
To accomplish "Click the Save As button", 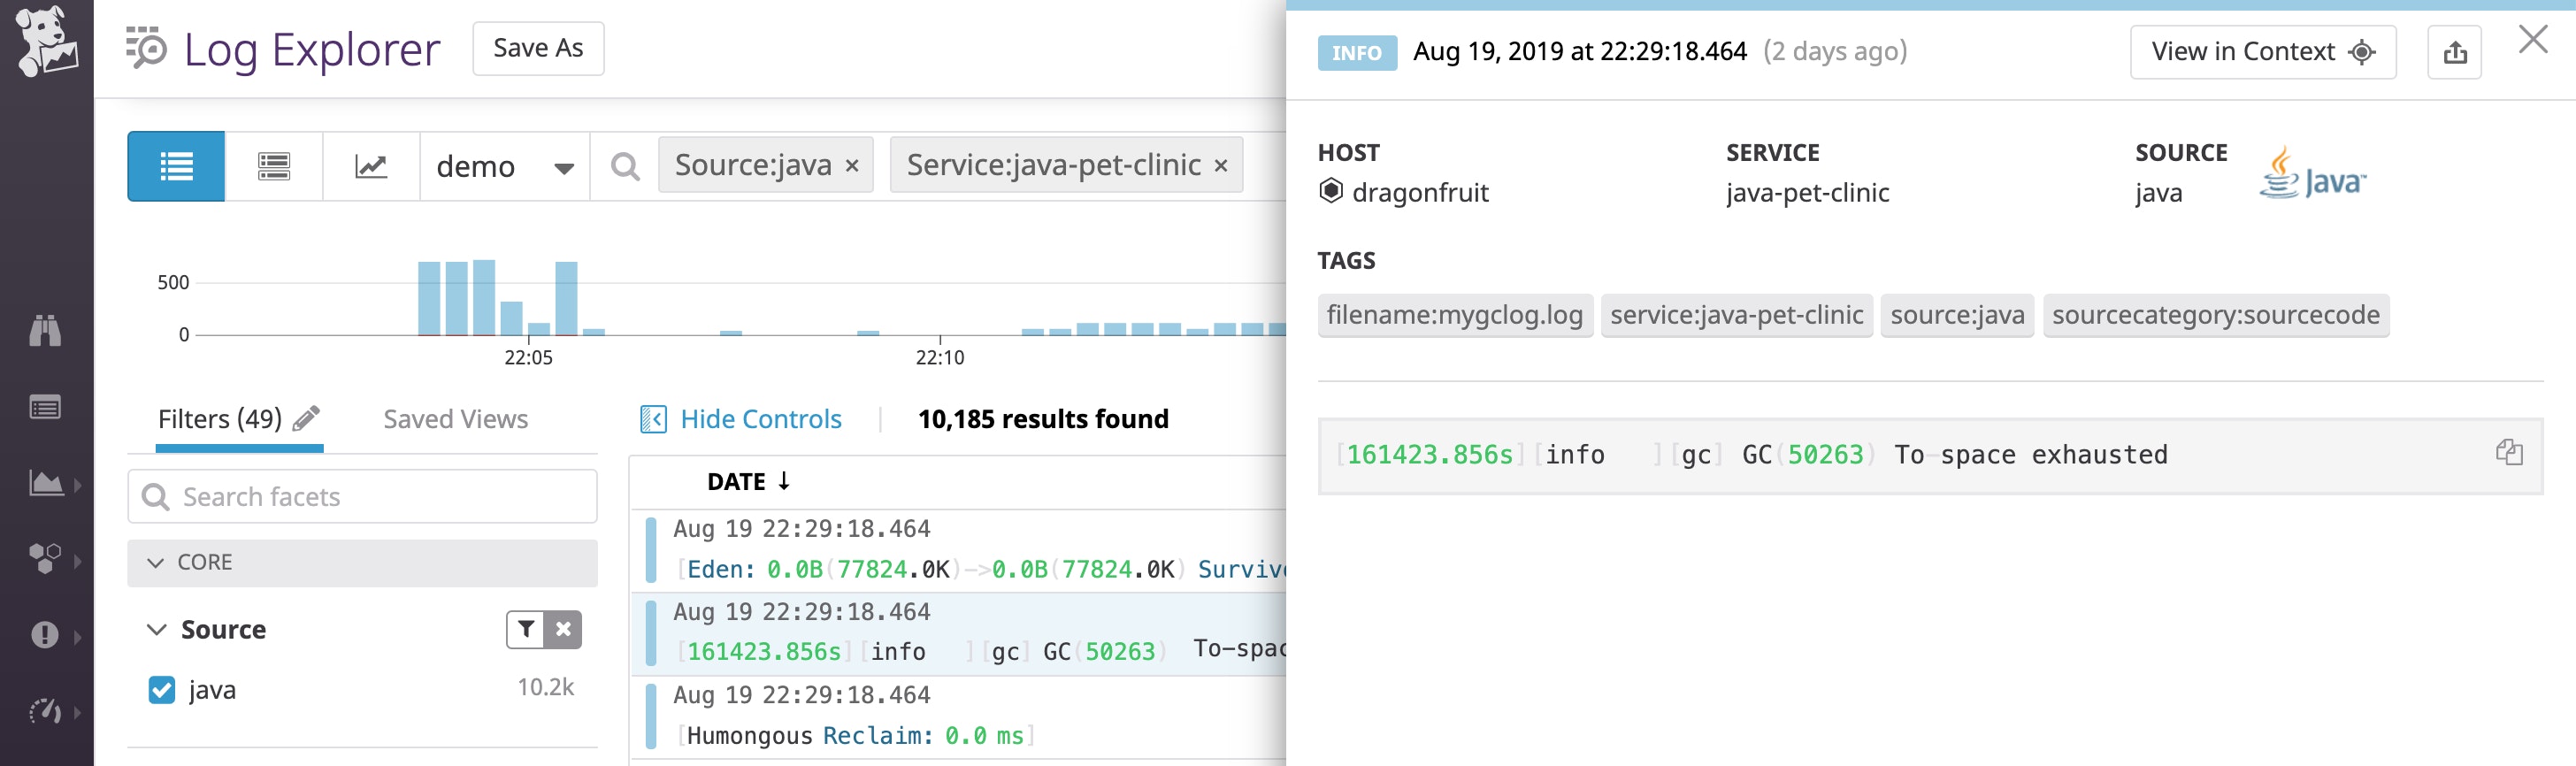I will click(x=538, y=48).
